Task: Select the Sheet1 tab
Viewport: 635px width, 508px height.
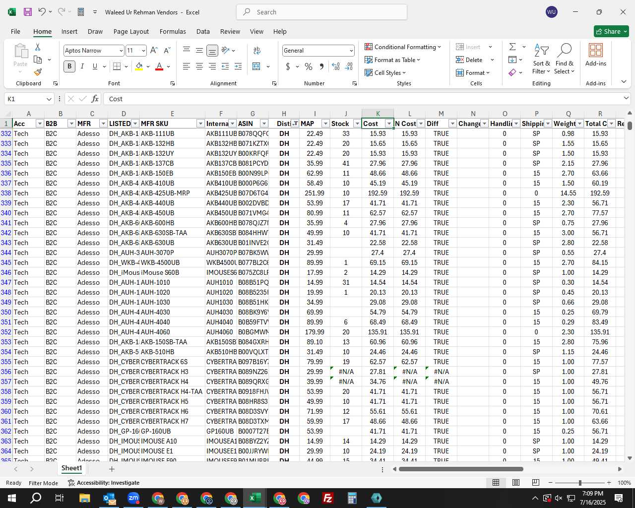Action: coord(71,468)
